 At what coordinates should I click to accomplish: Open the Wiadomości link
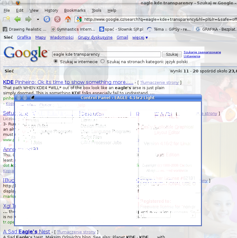point(62,37)
